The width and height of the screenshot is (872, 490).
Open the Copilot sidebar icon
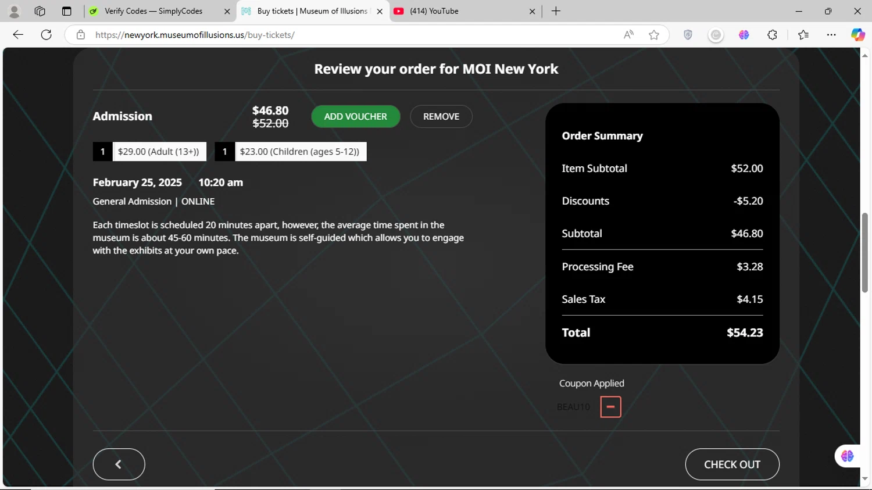click(x=858, y=35)
